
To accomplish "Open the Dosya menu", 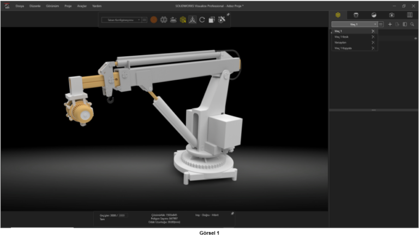I will click(x=20, y=5).
